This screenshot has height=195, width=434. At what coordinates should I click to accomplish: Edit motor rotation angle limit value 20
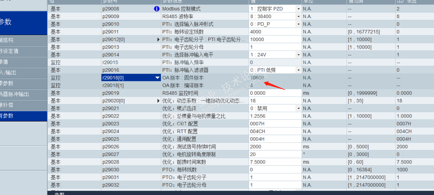tap(275, 154)
